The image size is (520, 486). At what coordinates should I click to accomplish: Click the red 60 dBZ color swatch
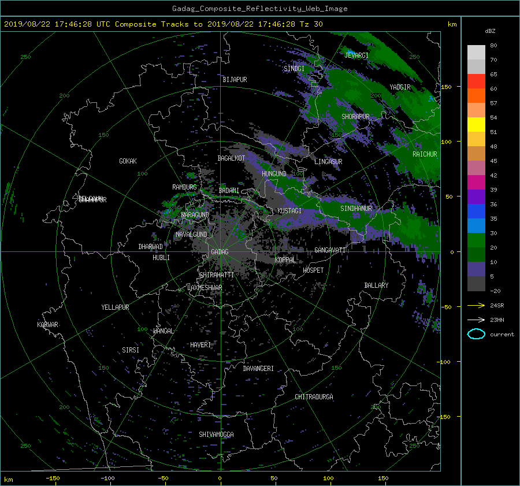[476, 81]
